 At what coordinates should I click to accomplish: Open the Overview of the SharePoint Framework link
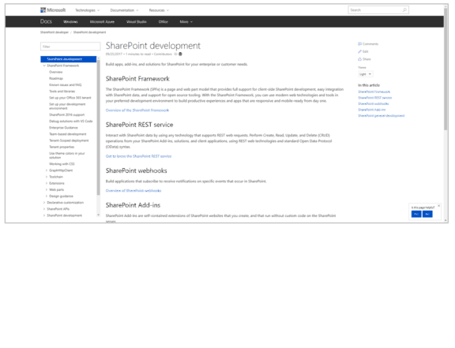tap(137, 110)
